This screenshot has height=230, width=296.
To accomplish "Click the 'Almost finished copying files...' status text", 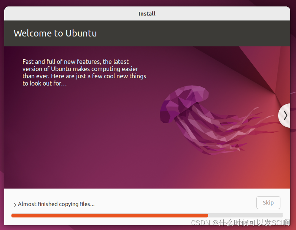I will click(x=56, y=204).
